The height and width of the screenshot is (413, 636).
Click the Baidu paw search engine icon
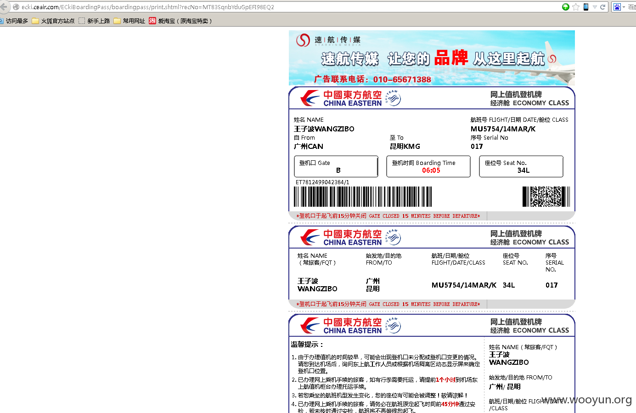(x=617, y=7)
